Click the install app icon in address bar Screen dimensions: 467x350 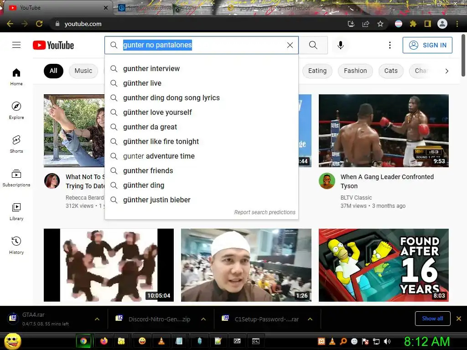pyautogui.click(x=351, y=24)
